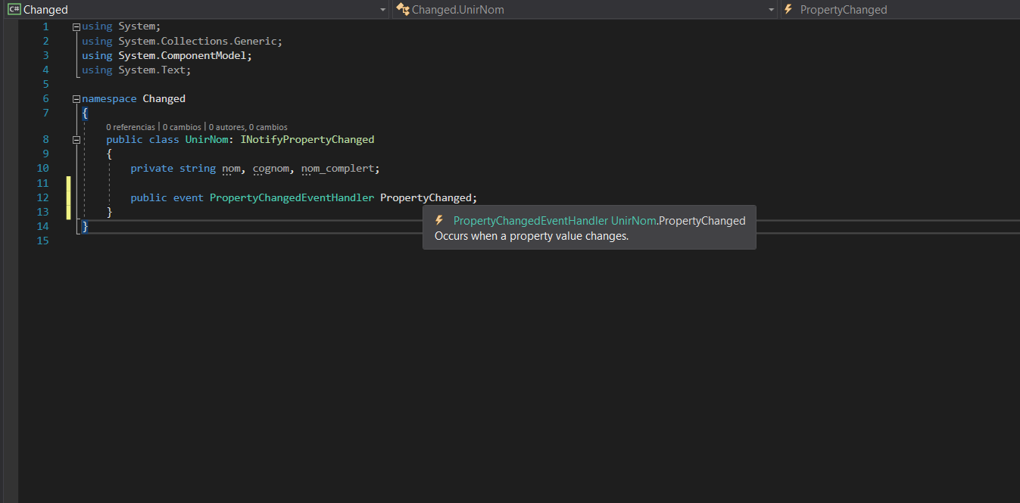This screenshot has height=503, width=1020.
Task: Open the '0 referencias' CodeLens link
Action: pos(130,127)
